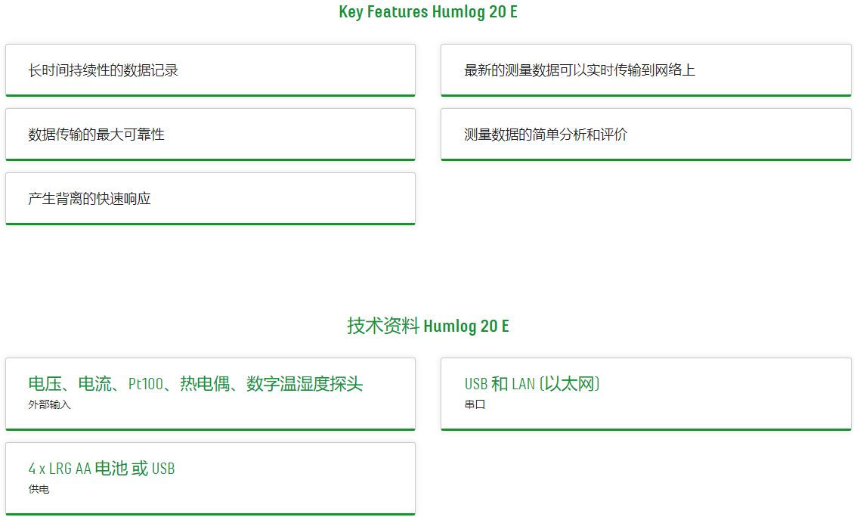Select the '长时间持续性的数据记录' feature card

(210, 70)
